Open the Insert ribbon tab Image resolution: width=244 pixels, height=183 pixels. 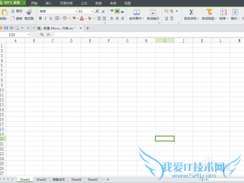[49, 3]
